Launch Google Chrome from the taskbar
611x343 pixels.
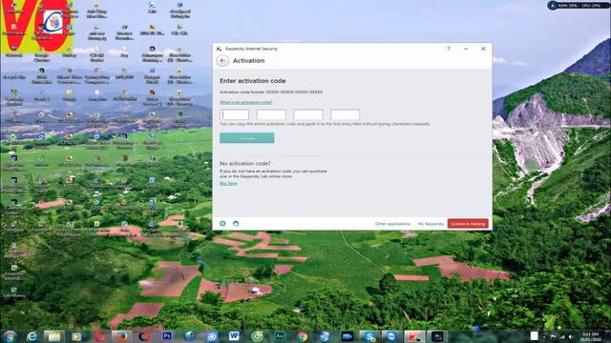pyautogui.click(x=302, y=336)
